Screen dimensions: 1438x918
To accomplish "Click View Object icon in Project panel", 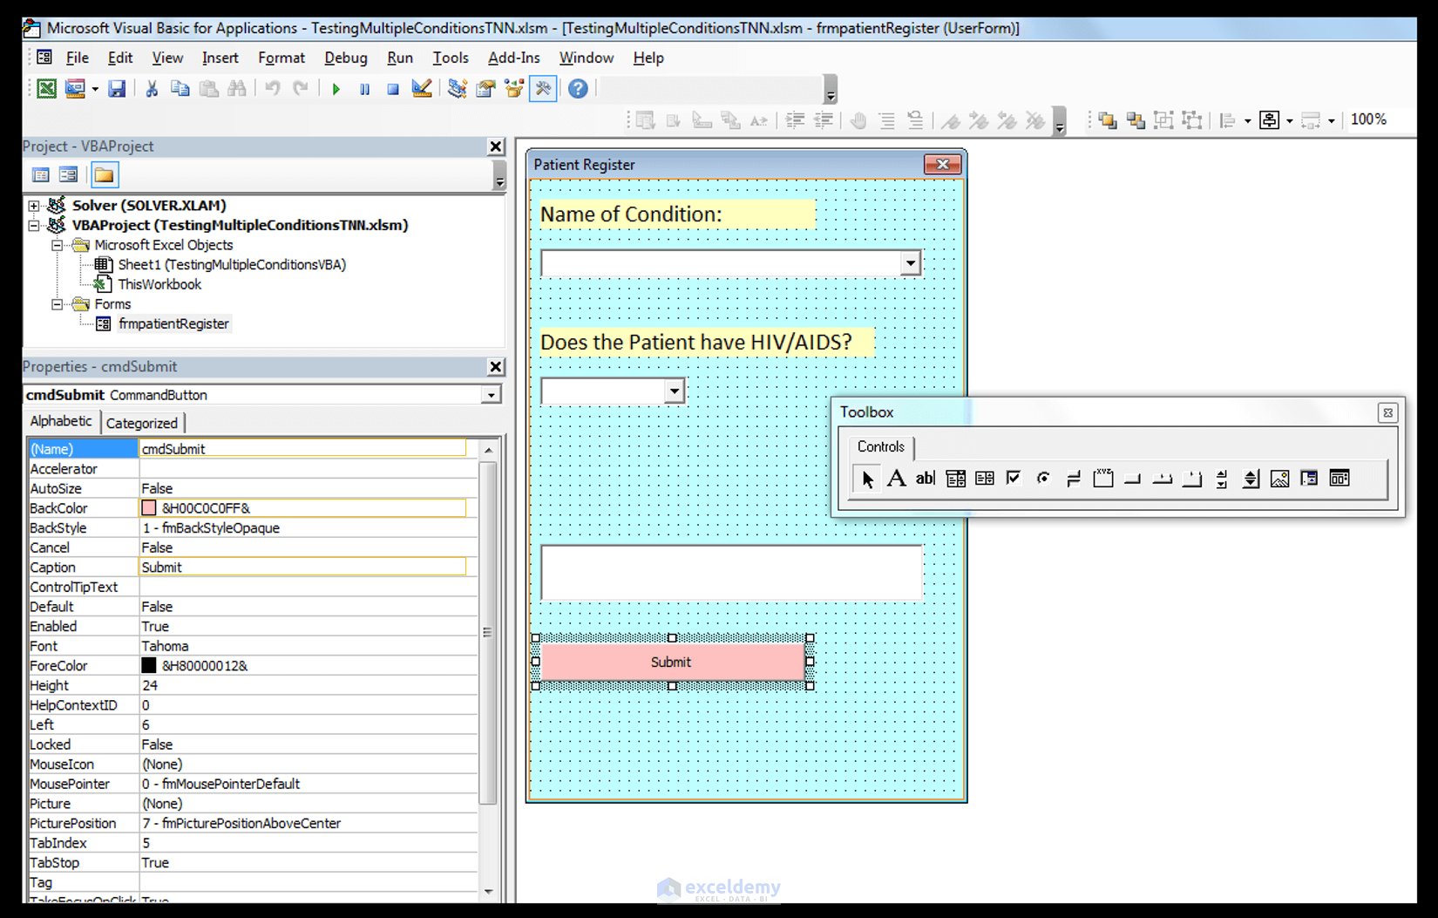I will [69, 175].
